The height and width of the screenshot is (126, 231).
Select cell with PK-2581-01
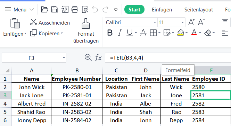(x=77, y=95)
